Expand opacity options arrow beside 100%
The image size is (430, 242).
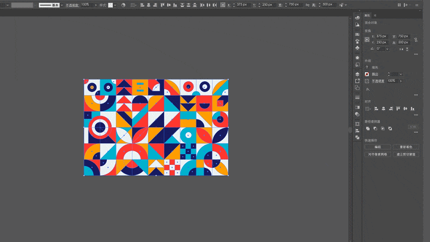[x=401, y=81]
